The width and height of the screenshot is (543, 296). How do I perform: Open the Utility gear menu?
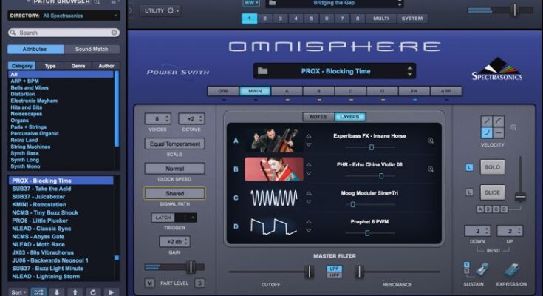pyautogui.click(x=161, y=10)
